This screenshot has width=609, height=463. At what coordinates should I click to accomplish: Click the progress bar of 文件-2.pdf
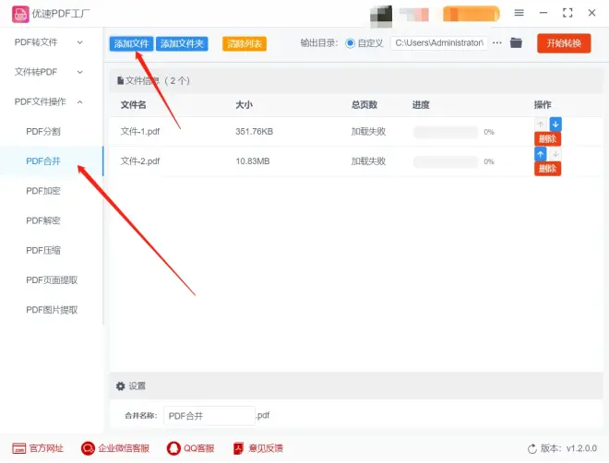click(446, 161)
